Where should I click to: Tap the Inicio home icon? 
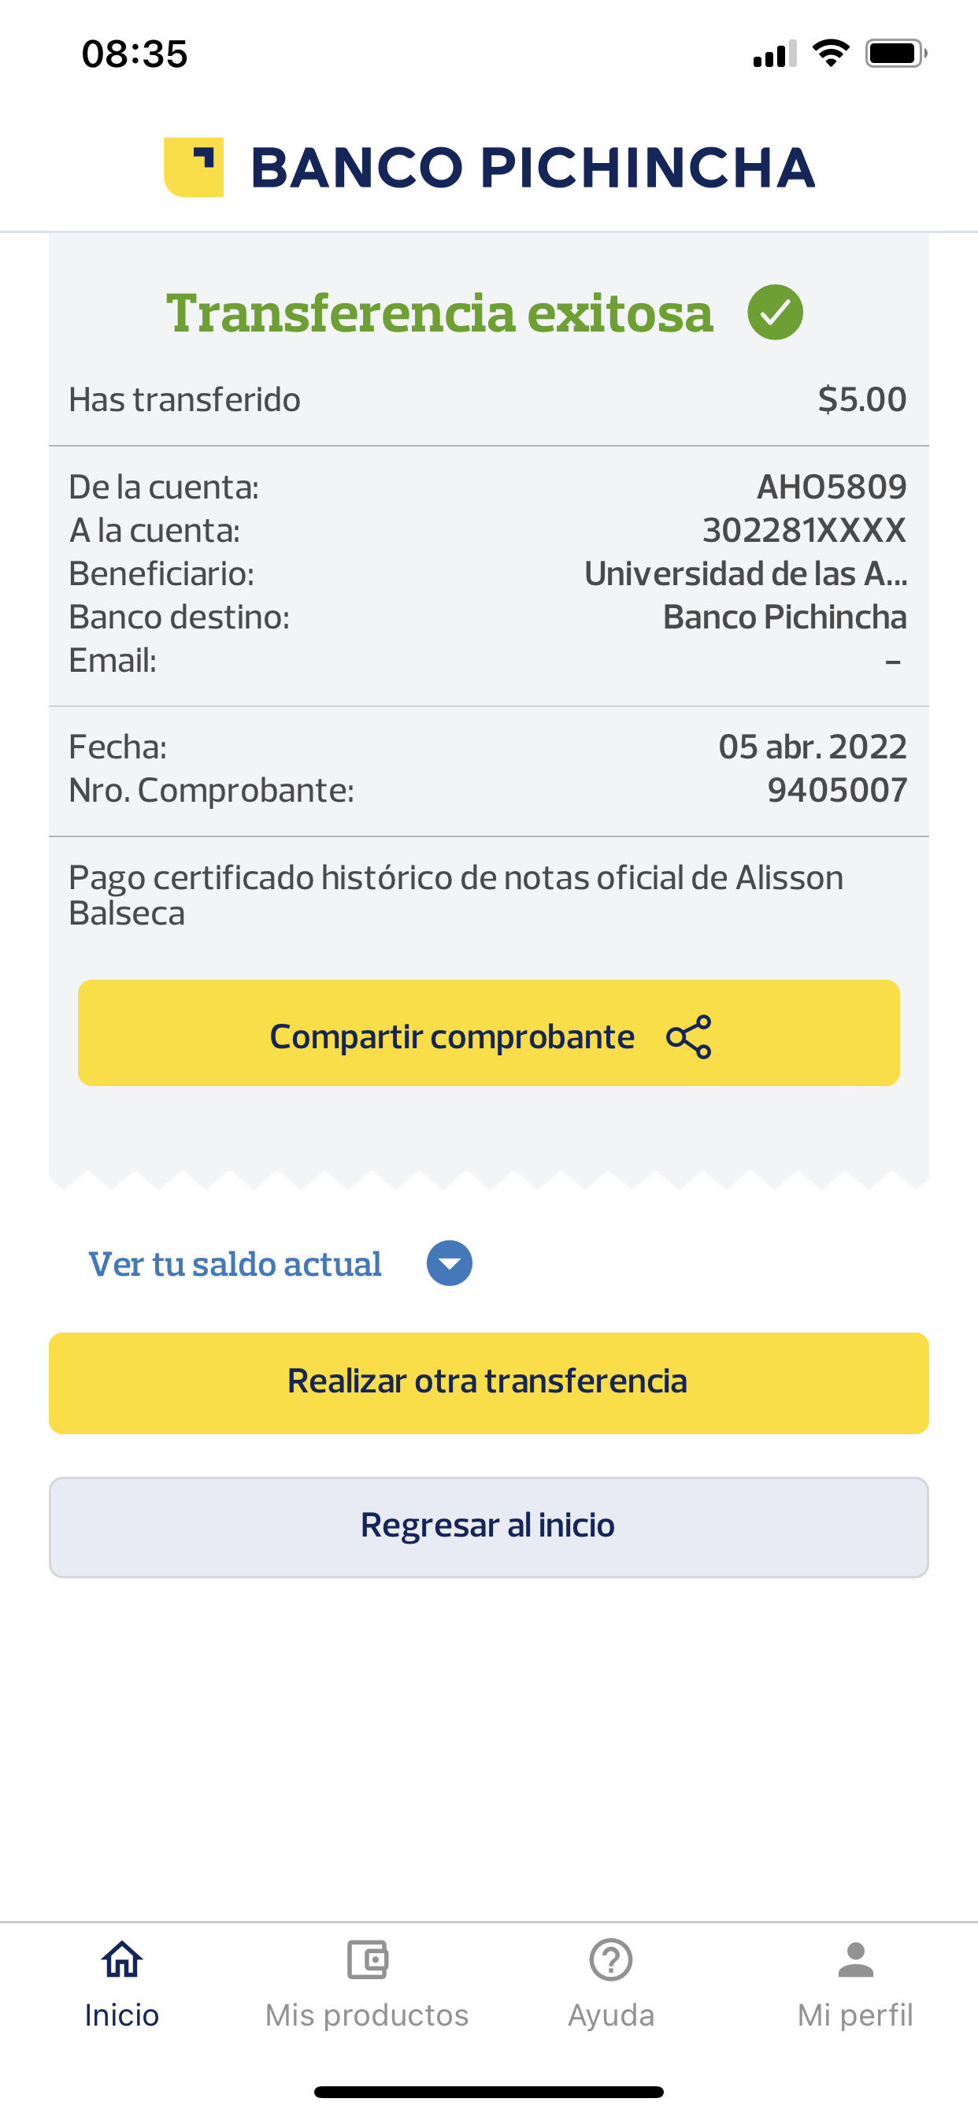click(121, 1959)
